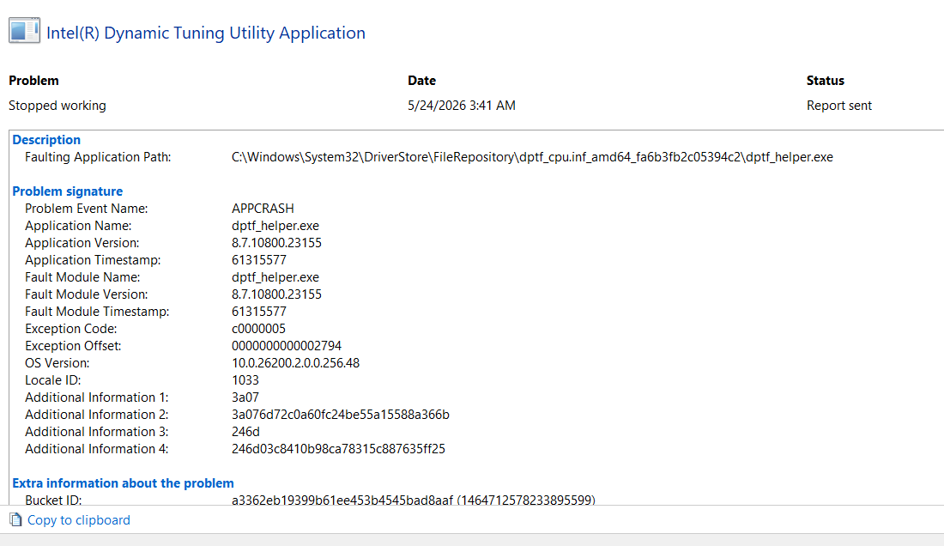Click the Problem signature section heading
Viewport: 944px width, 546px height.
point(68,191)
